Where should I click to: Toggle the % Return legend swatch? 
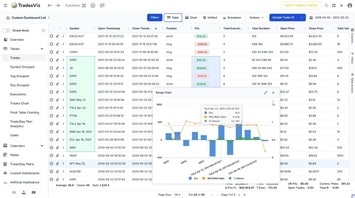[x=230, y=178]
